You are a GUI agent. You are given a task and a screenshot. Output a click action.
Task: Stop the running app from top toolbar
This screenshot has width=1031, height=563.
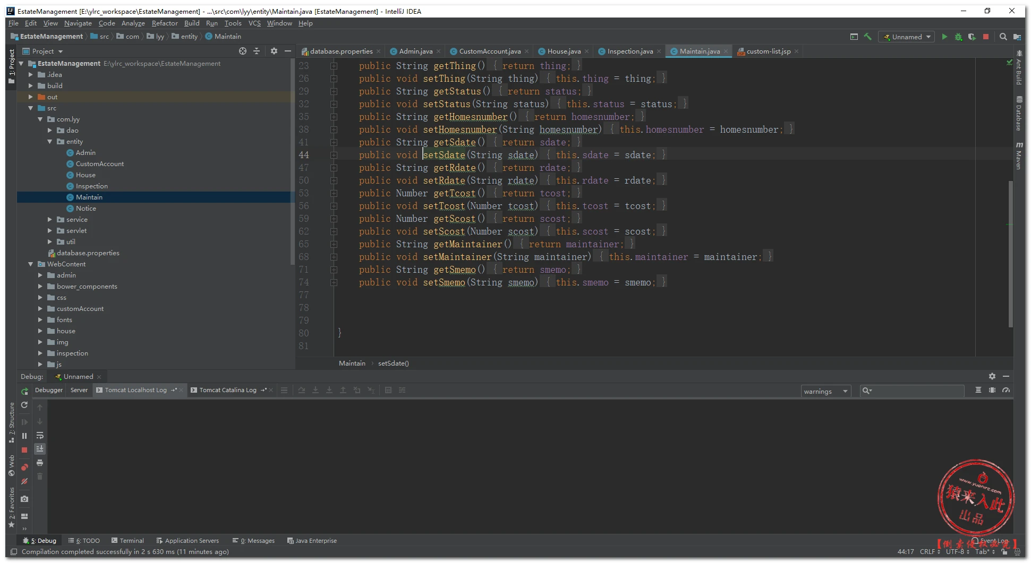[986, 37]
